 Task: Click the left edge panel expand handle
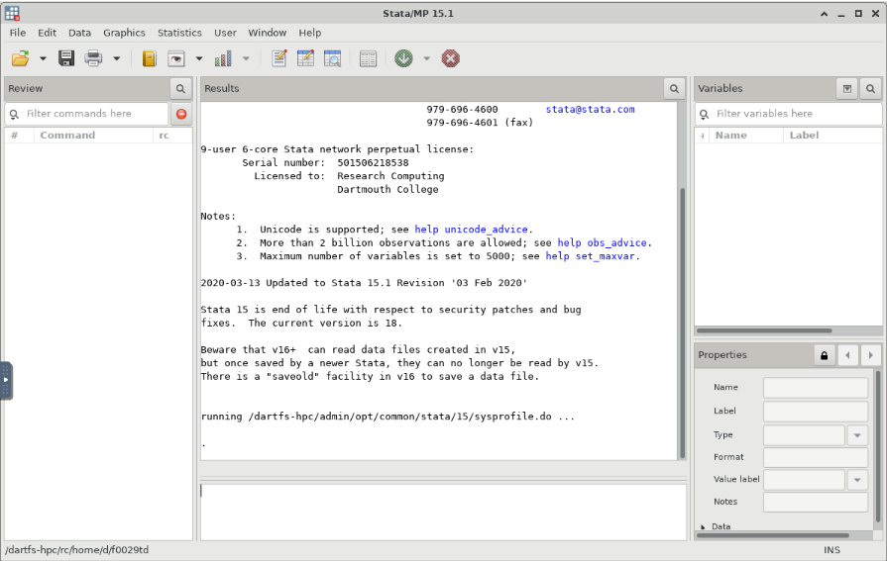pos(6,380)
